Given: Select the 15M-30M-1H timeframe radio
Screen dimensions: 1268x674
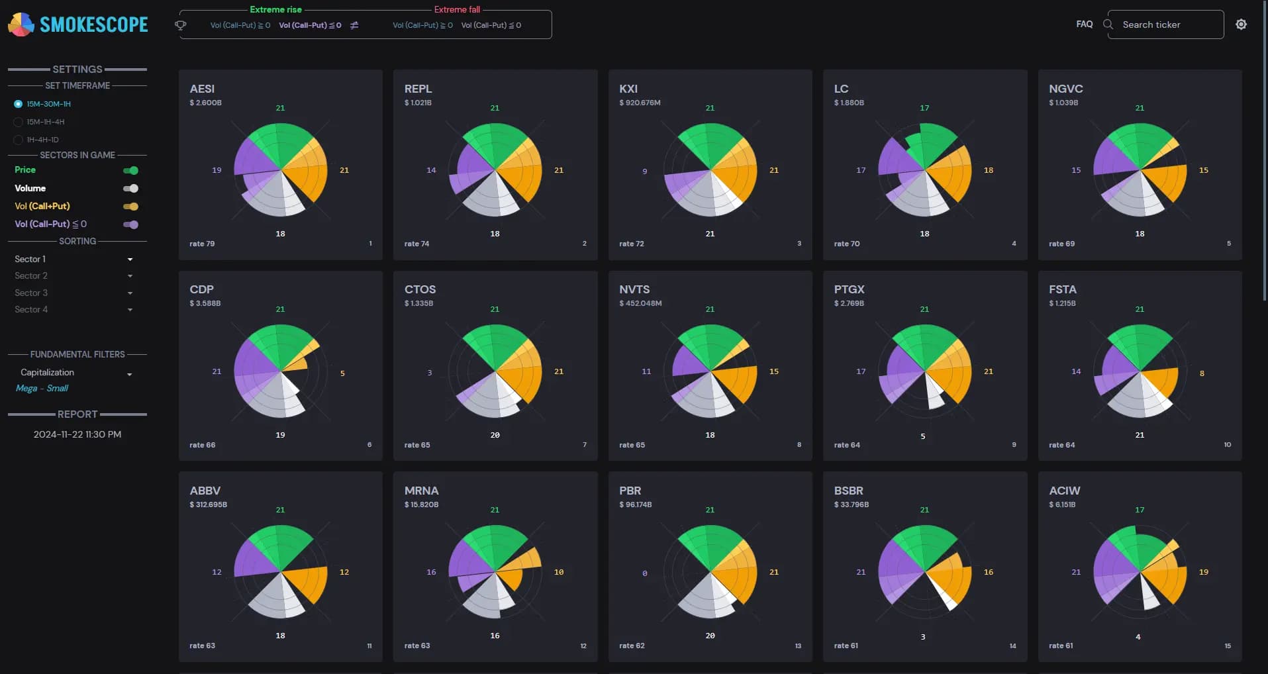Looking at the screenshot, I should click(x=18, y=104).
